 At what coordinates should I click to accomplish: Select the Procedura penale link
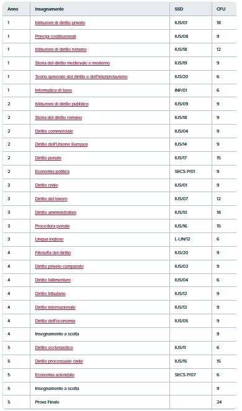(53, 226)
